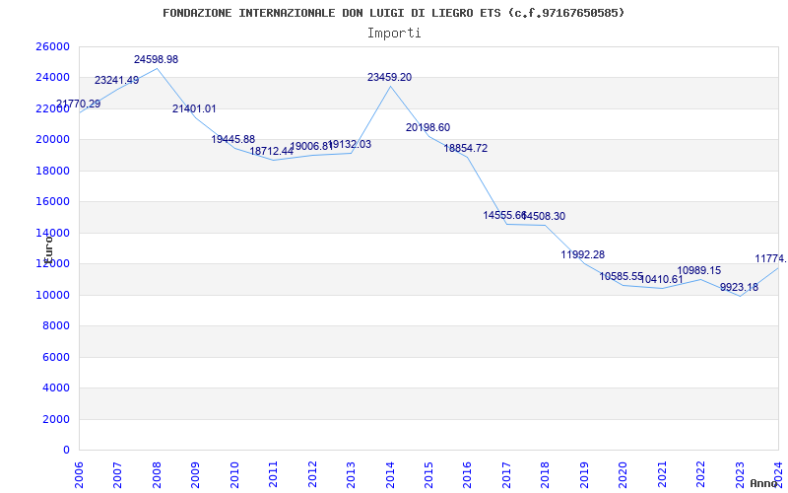Select data label 18712.44
This screenshot has width=788, height=493.
click(x=272, y=151)
